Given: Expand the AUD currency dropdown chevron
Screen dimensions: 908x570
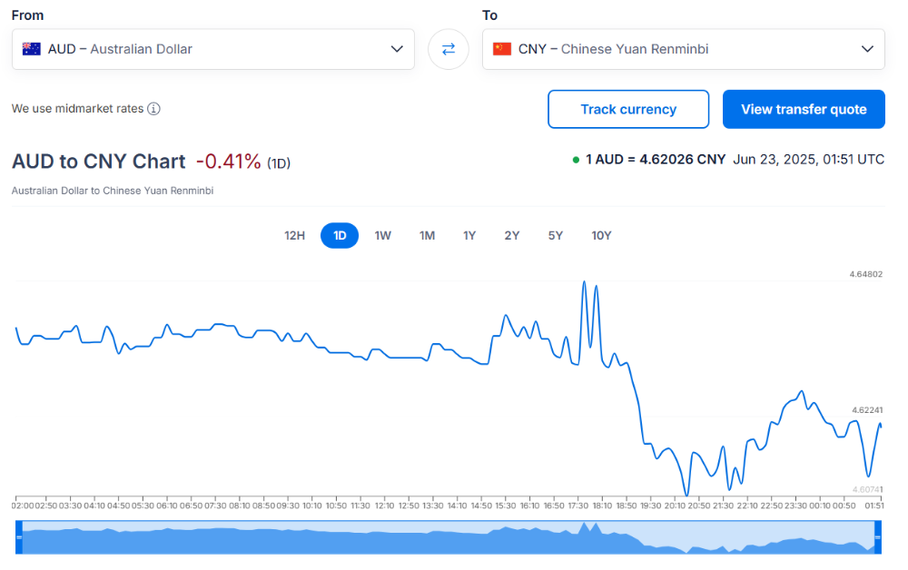Looking at the screenshot, I should 397,49.
